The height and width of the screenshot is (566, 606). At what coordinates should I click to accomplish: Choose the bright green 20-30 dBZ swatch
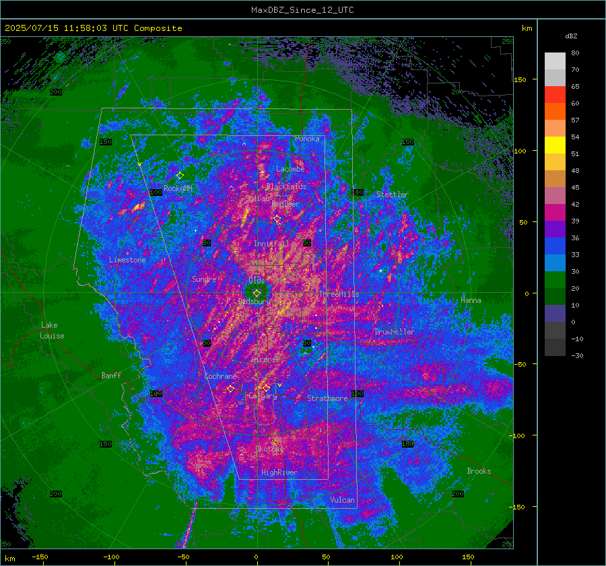coord(555,280)
